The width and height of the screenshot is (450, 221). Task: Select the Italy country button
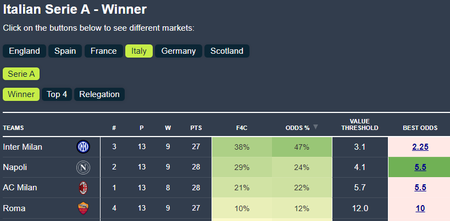(x=139, y=51)
